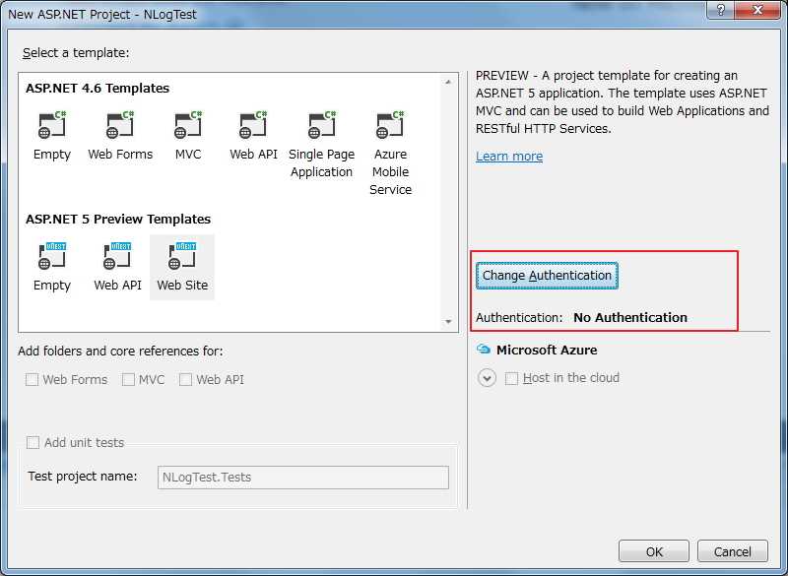Toggle the Host in the cloud checkbox

pyautogui.click(x=511, y=378)
